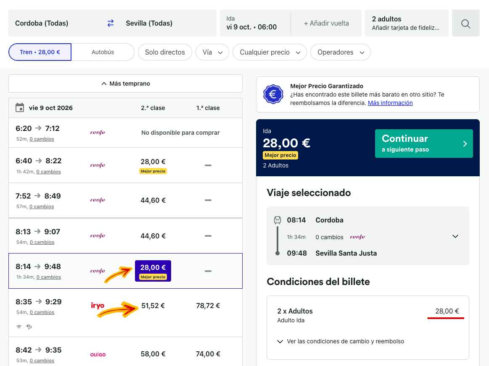
Task: Click the renfe logo in Viaje seleccionado
Action: click(x=357, y=237)
